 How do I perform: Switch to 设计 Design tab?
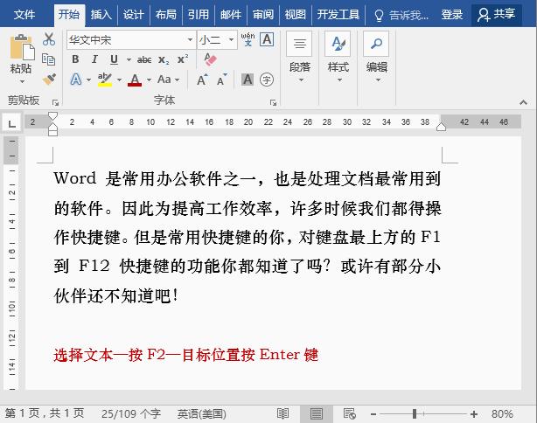134,14
